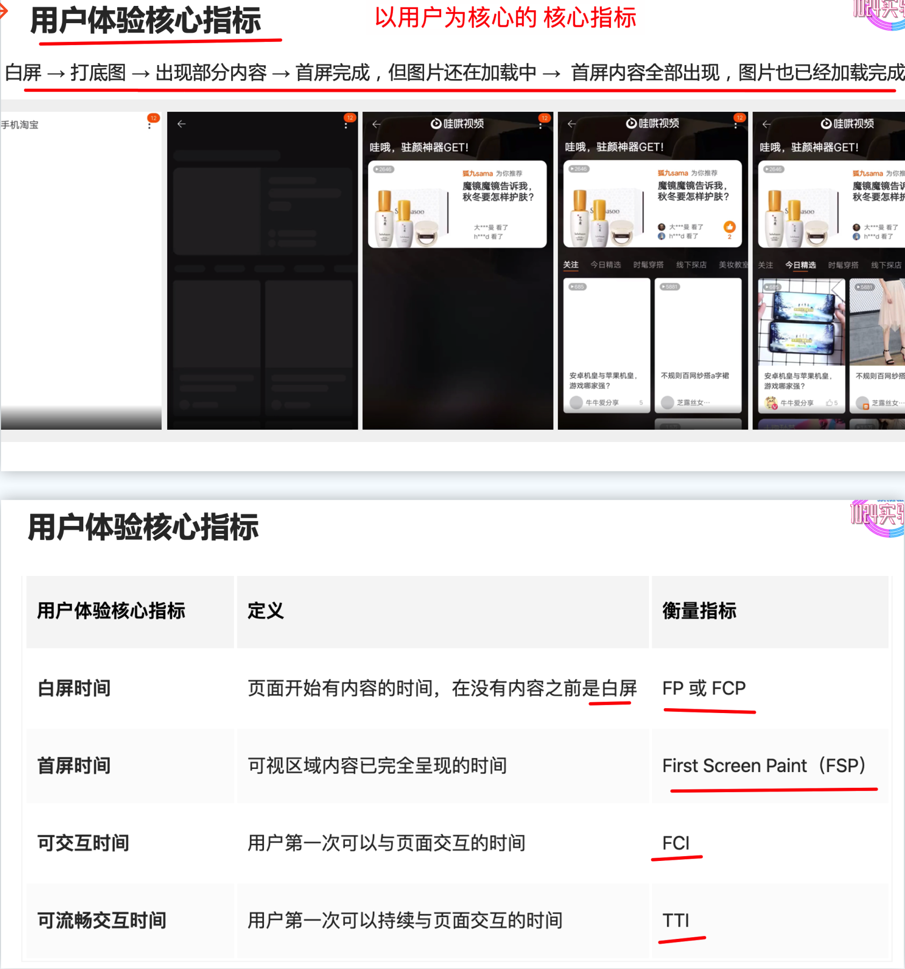Tap the three-dot menu on the white 手机淘宝 screen
Image resolution: width=905 pixels, height=969 pixels.
click(x=149, y=125)
